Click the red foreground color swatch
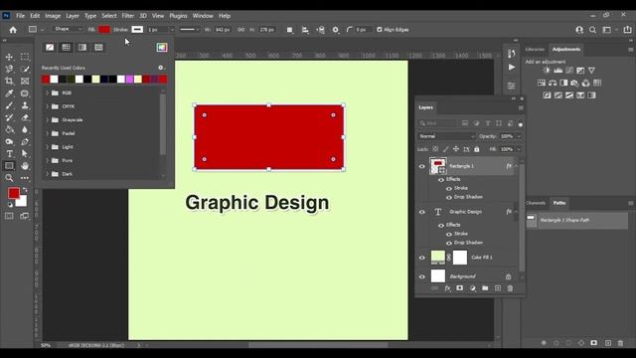636x358 pixels. tap(14, 193)
